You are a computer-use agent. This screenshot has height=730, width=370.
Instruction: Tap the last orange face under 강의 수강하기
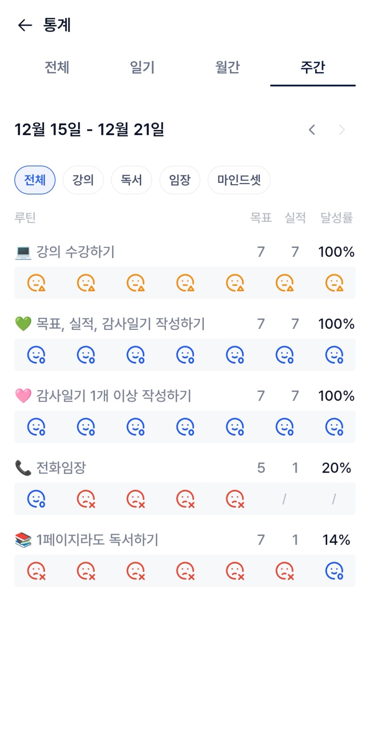(x=334, y=282)
